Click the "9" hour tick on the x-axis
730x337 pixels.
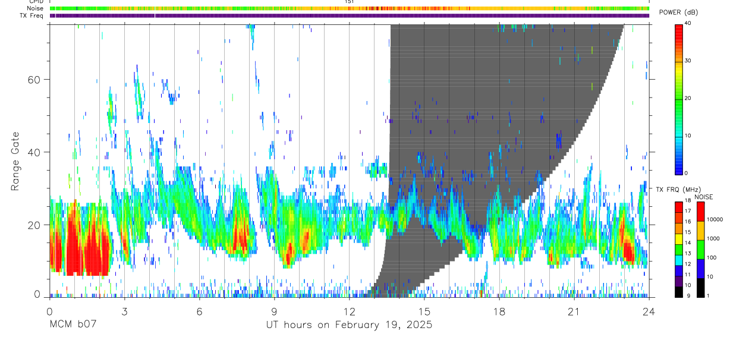(x=274, y=311)
